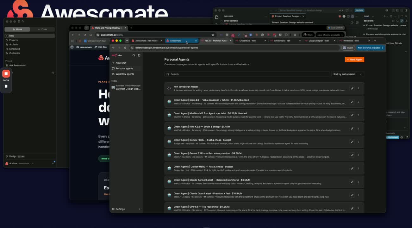Image resolution: width=412 pixels, height=228 pixels.
Task: Open the Explorer icon in the code editor window
Action: point(216,17)
